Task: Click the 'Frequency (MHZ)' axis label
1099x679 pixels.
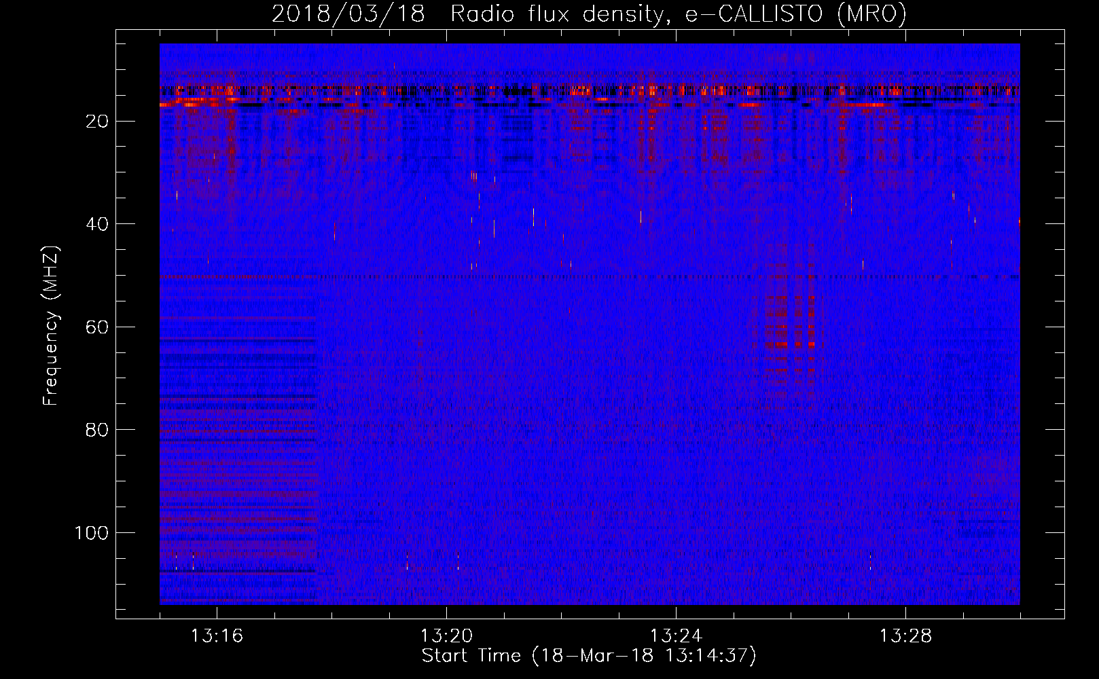Action: [51, 326]
